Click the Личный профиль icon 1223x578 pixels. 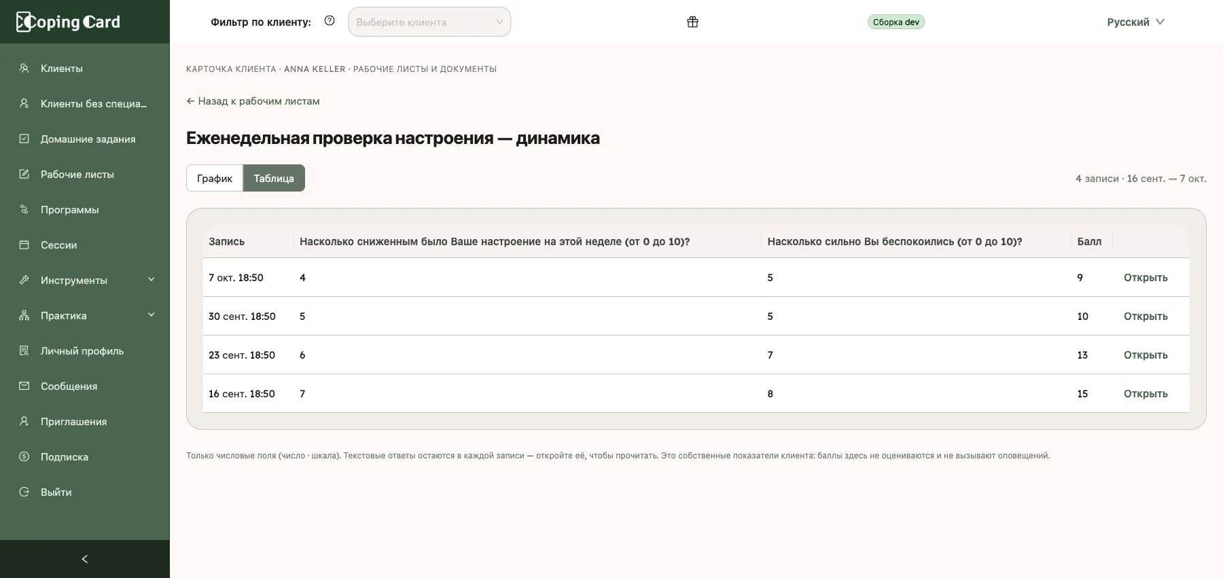[x=24, y=350]
